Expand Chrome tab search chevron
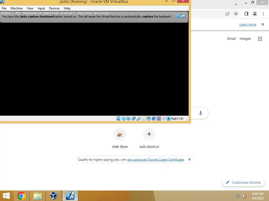This screenshot has width=269, height=201. [236, 4]
